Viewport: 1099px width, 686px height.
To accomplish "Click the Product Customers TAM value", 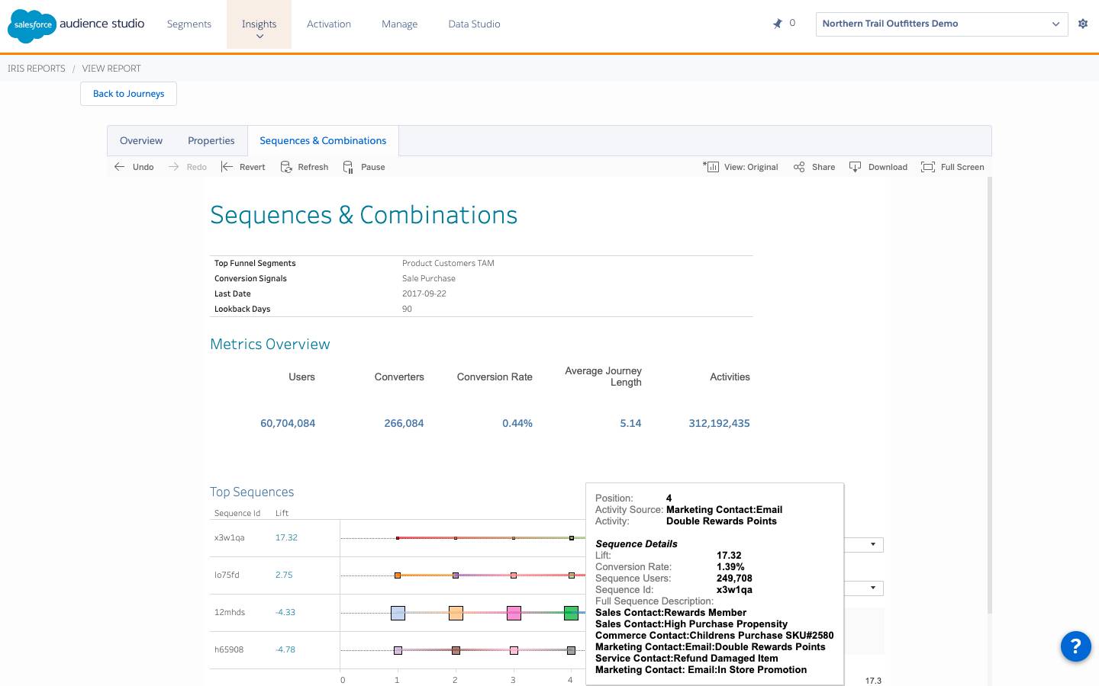I will (448, 263).
